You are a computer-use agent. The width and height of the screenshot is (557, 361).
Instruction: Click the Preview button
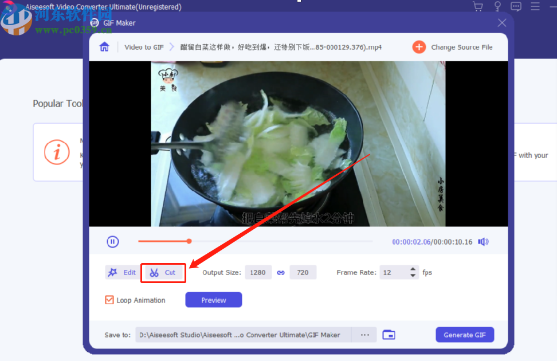click(214, 300)
